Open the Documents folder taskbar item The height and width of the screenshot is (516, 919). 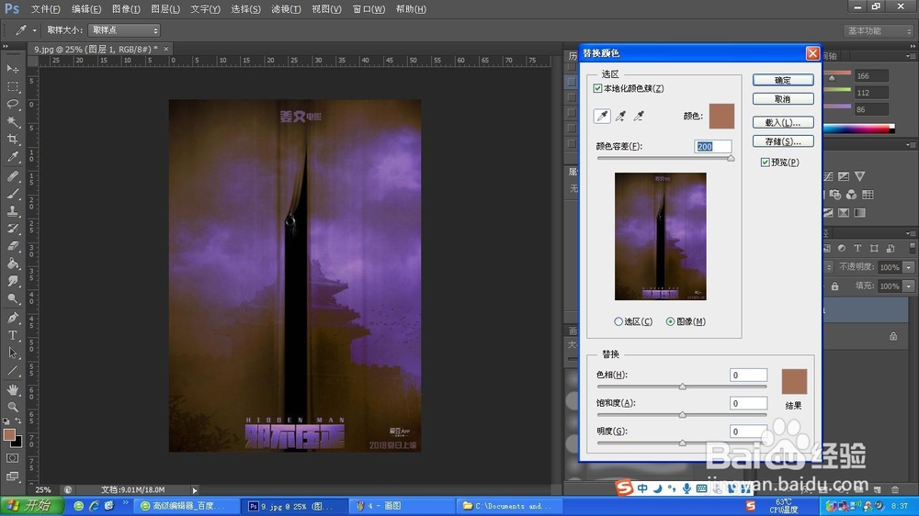click(x=509, y=506)
